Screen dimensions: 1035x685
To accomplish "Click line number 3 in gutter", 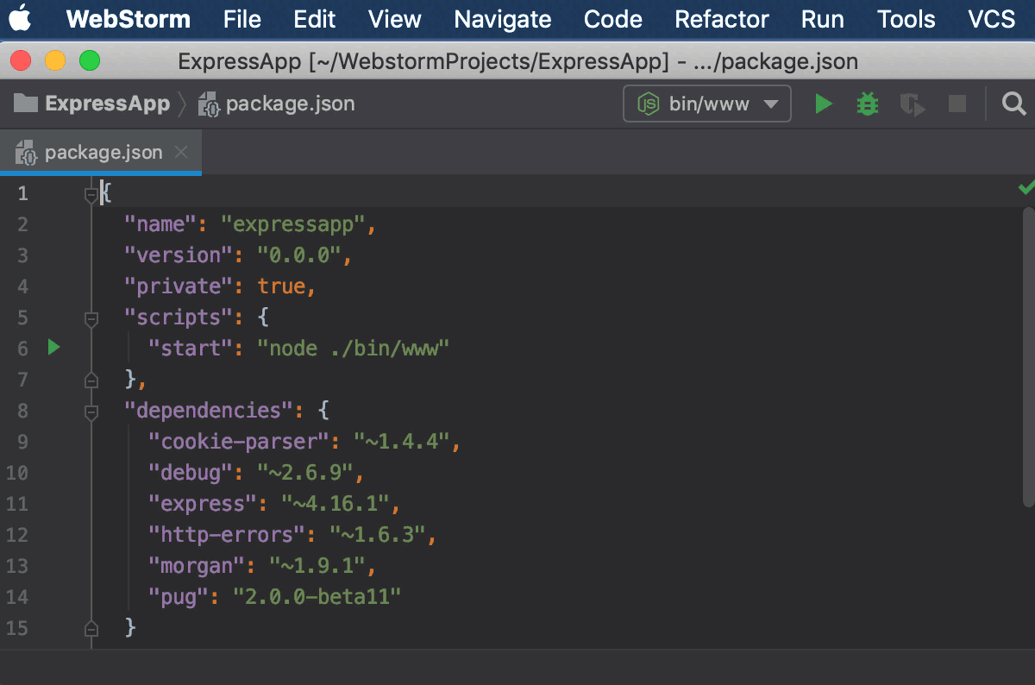I will pyautogui.click(x=23, y=255).
